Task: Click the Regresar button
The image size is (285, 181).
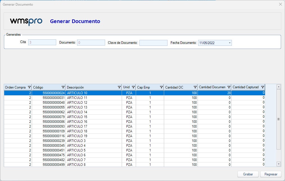Action: [271, 174]
